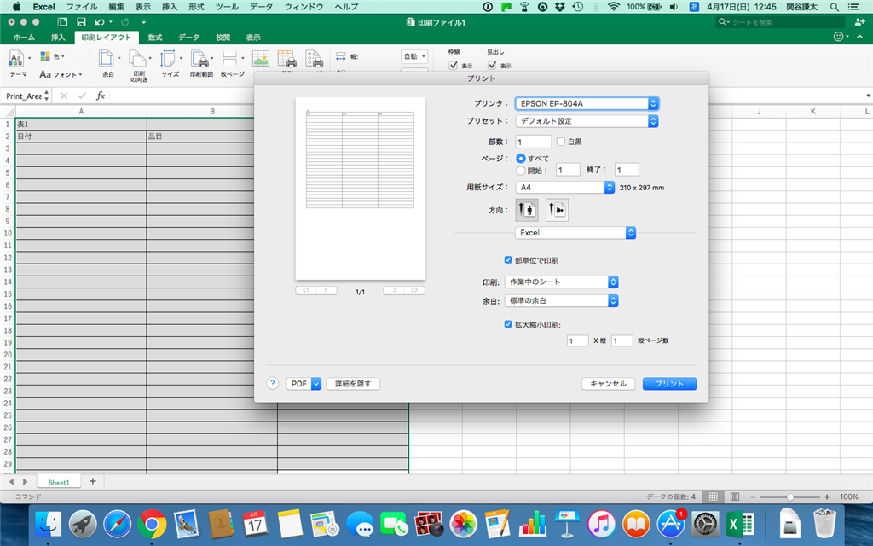This screenshot has width=873, height=546.
Task: Switch to the 数式 ribbon tab
Action: click(155, 38)
